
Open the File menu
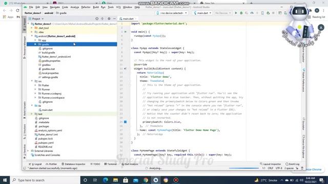31,7
